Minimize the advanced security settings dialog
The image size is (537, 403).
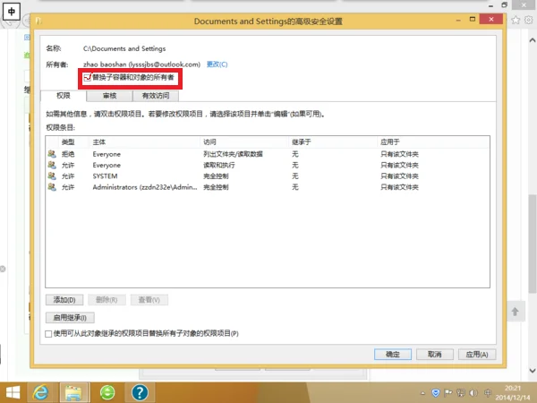tap(458, 20)
